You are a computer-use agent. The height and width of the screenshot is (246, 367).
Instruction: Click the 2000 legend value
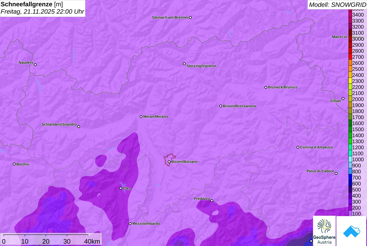pyautogui.click(x=358, y=99)
